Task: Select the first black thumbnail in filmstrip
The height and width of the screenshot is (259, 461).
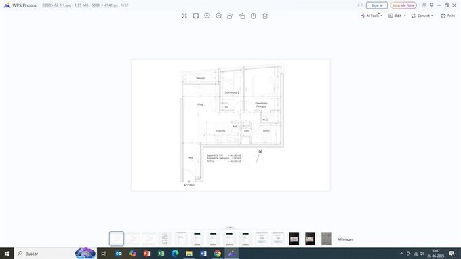Action: point(294,239)
